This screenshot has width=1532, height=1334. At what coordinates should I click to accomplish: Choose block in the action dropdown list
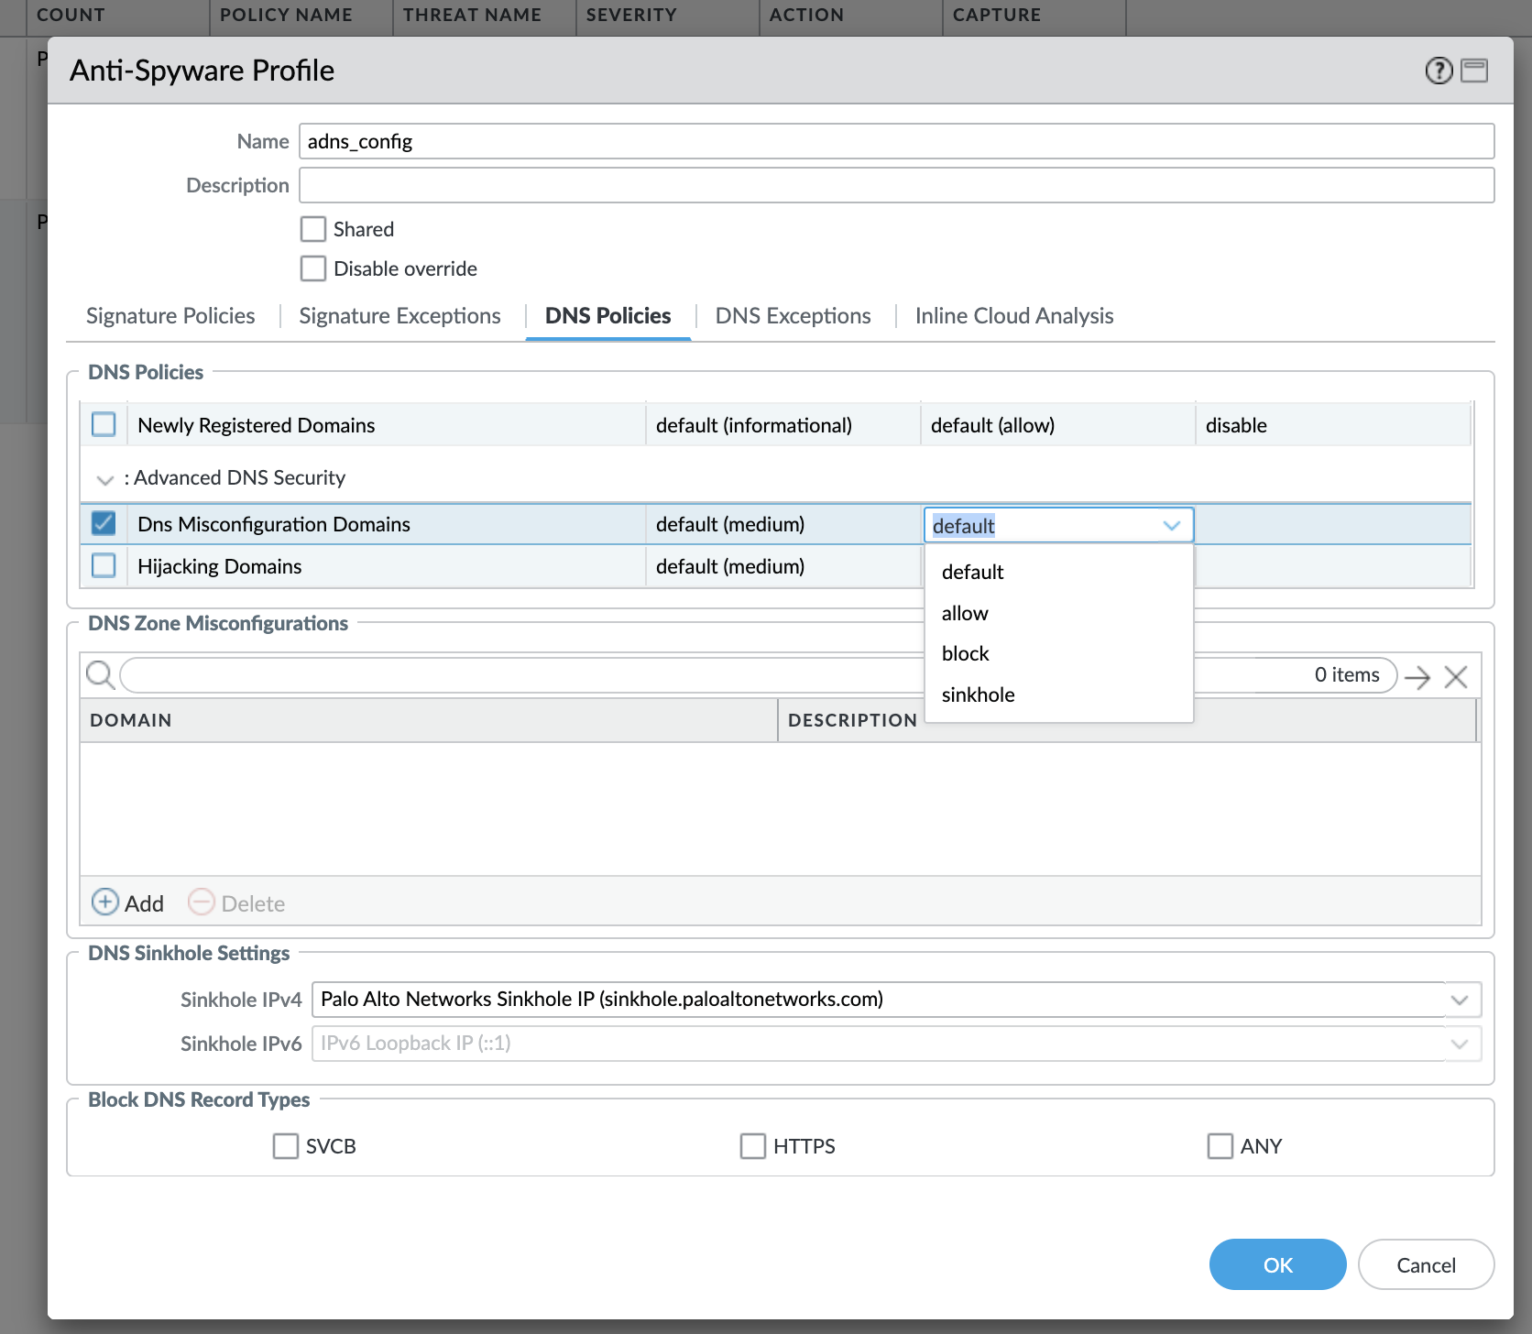(965, 653)
